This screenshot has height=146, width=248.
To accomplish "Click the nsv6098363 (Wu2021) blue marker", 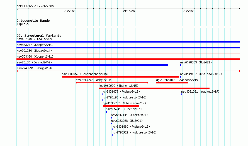I will tap(181, 65).
